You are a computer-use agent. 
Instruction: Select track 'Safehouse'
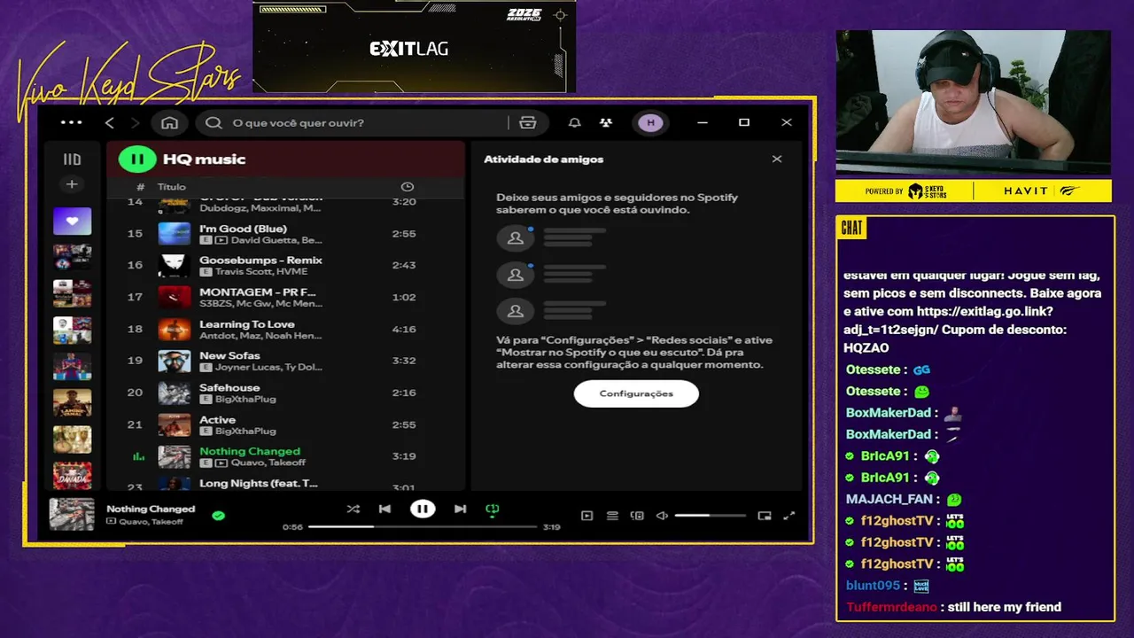pos(285,393)
